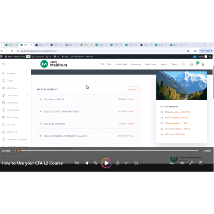
Task: Open the Free Content menu item
Action: click(151, 64)
